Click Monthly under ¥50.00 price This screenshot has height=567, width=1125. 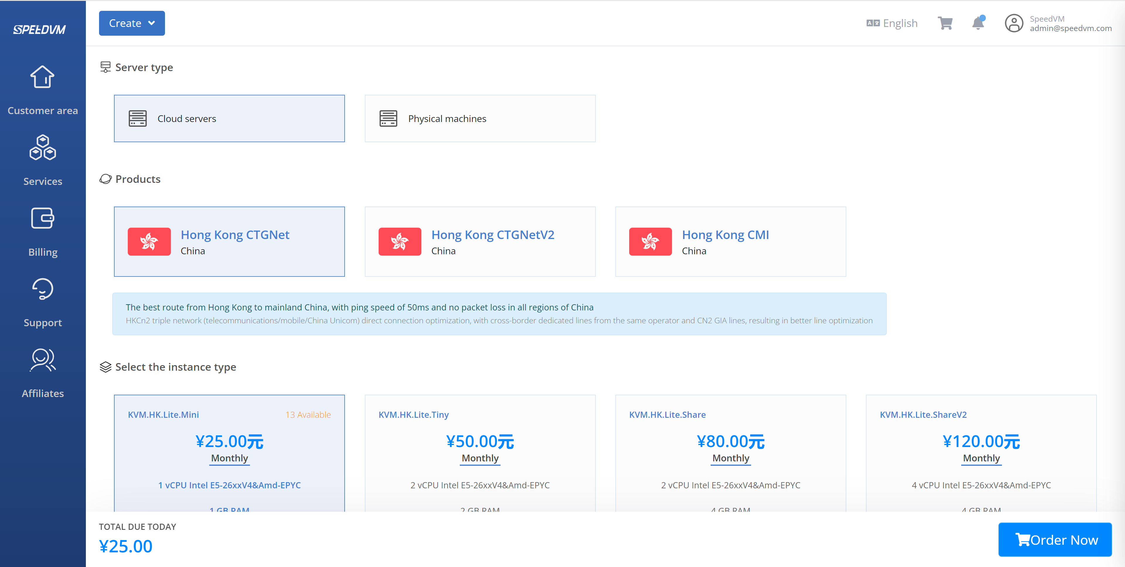tap(480, 458)
